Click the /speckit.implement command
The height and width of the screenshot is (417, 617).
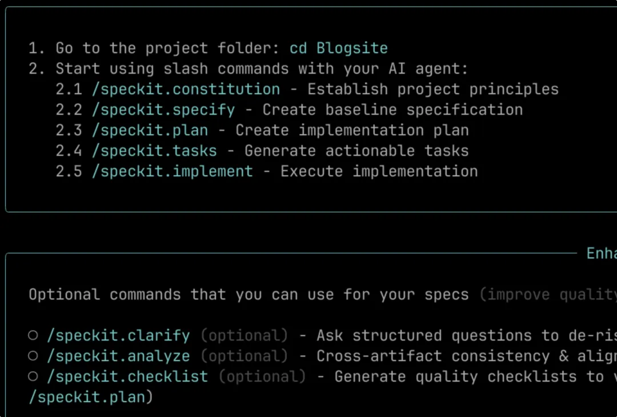click(172, 172)
